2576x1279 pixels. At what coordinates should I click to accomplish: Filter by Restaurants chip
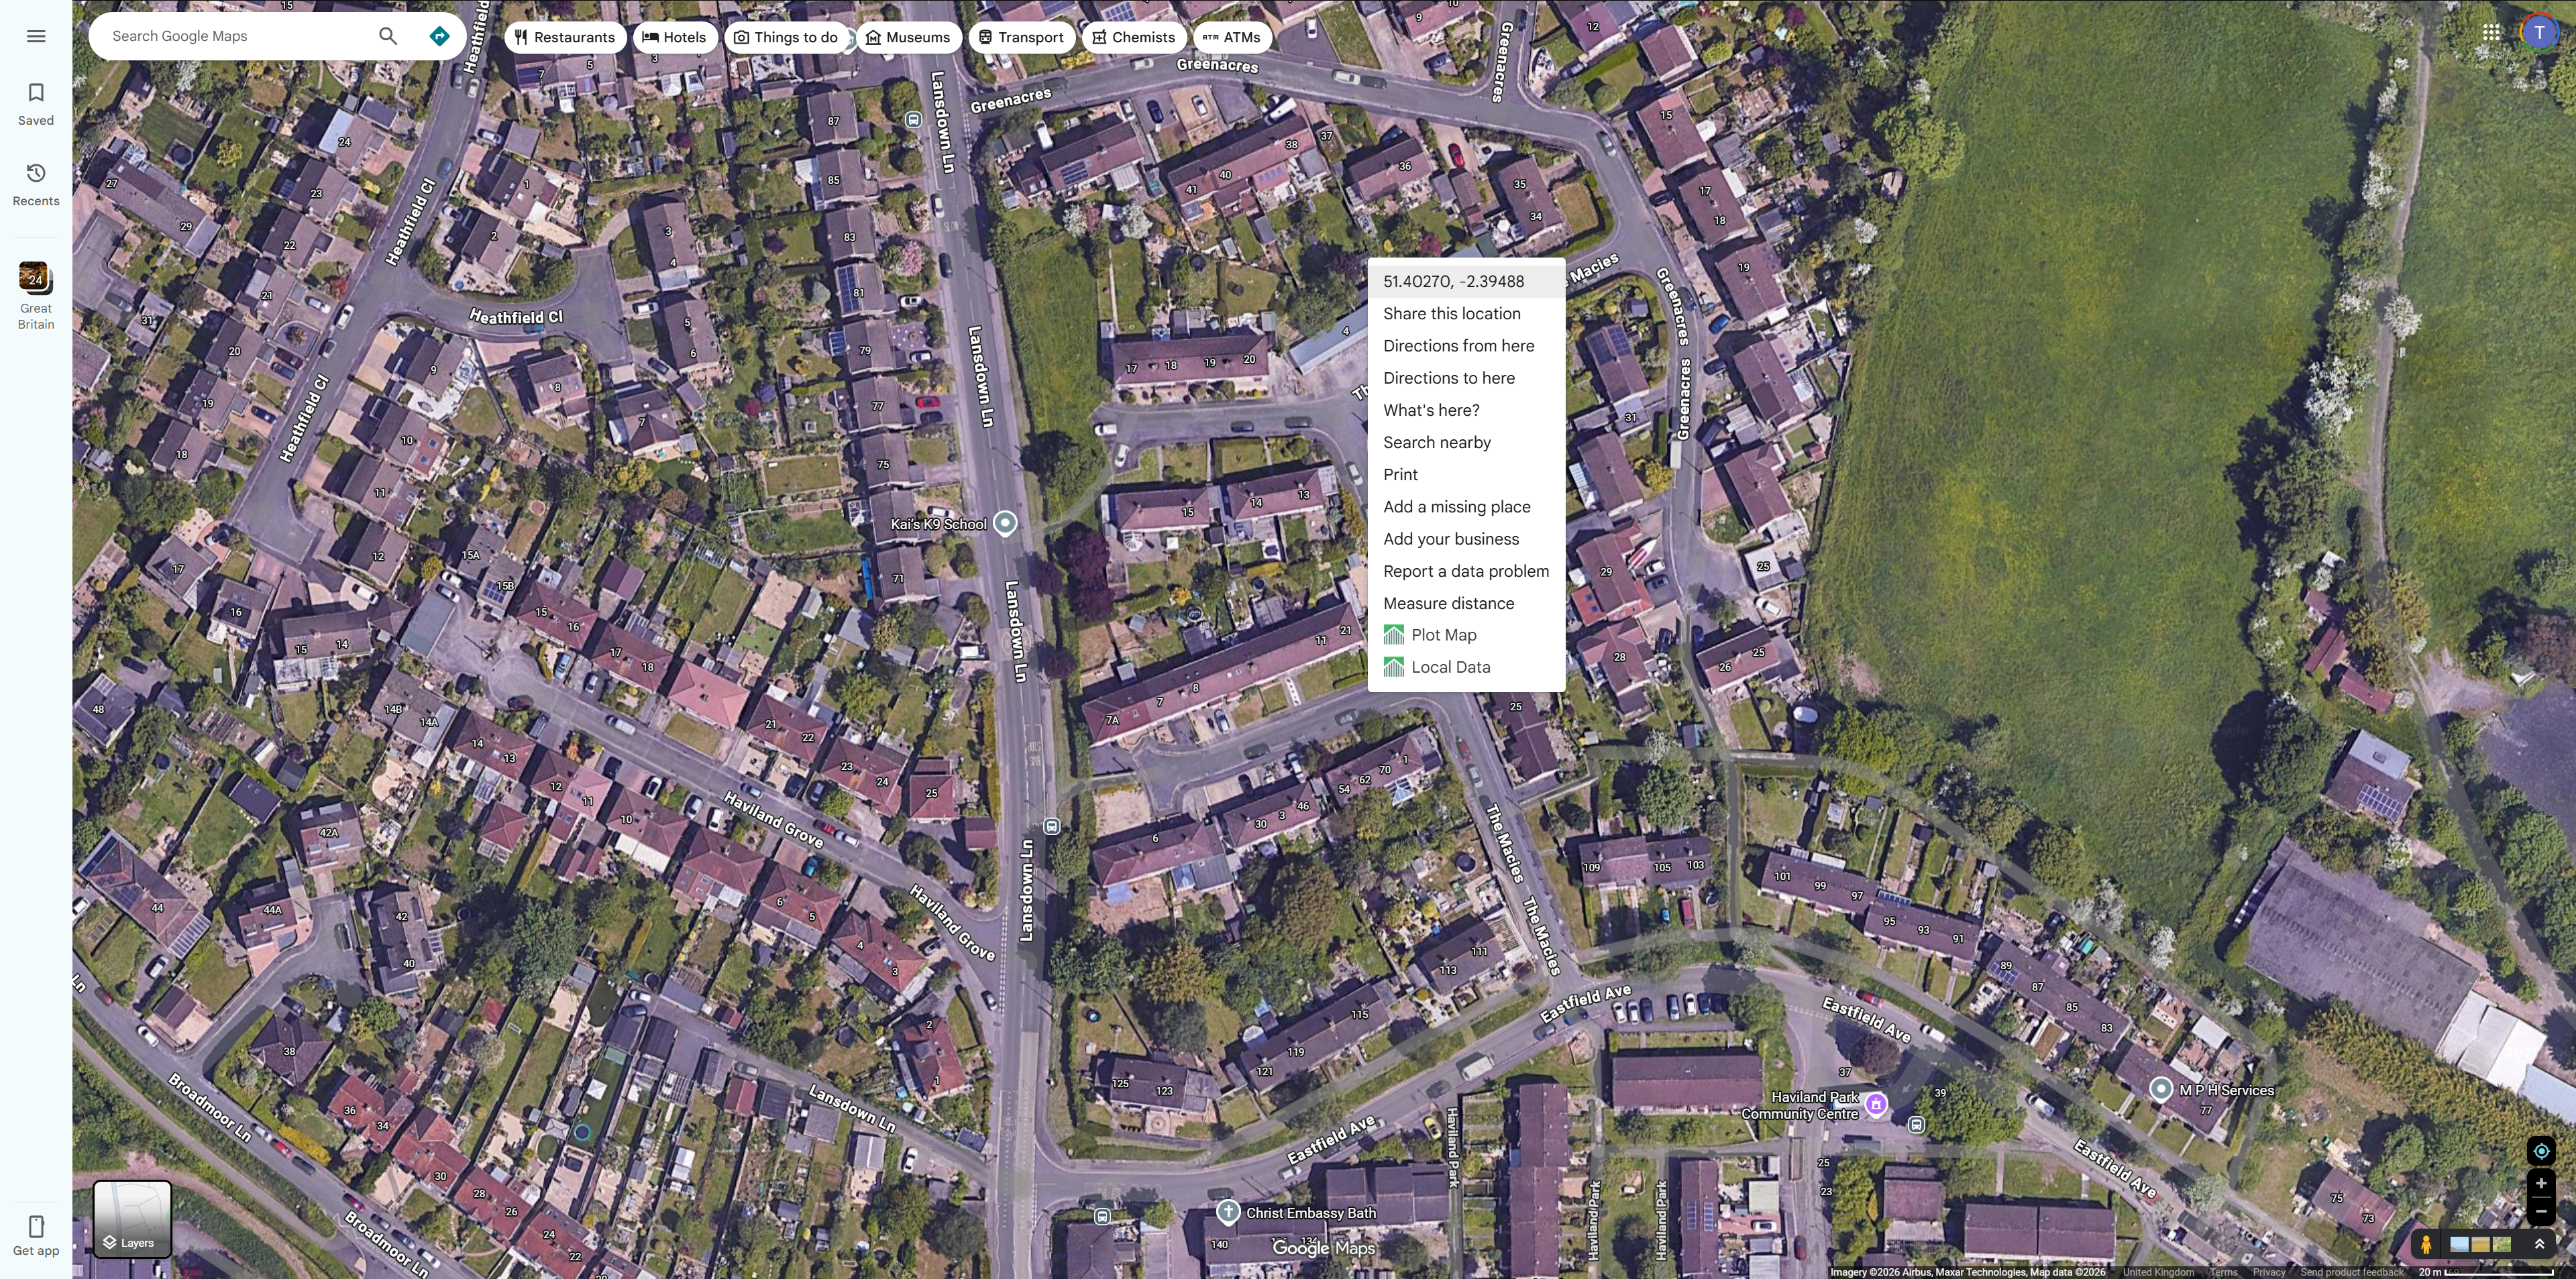pyautogui.click(x=565, y=37)
